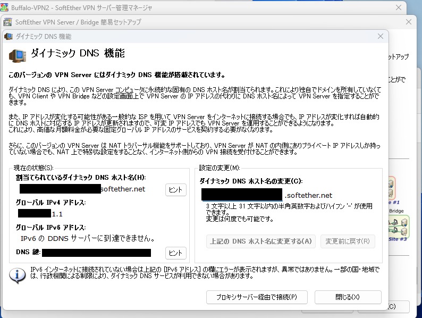Close the Buffalo-VPN2 server manager window
Screen dimensions: 422x318
point(399,7)
